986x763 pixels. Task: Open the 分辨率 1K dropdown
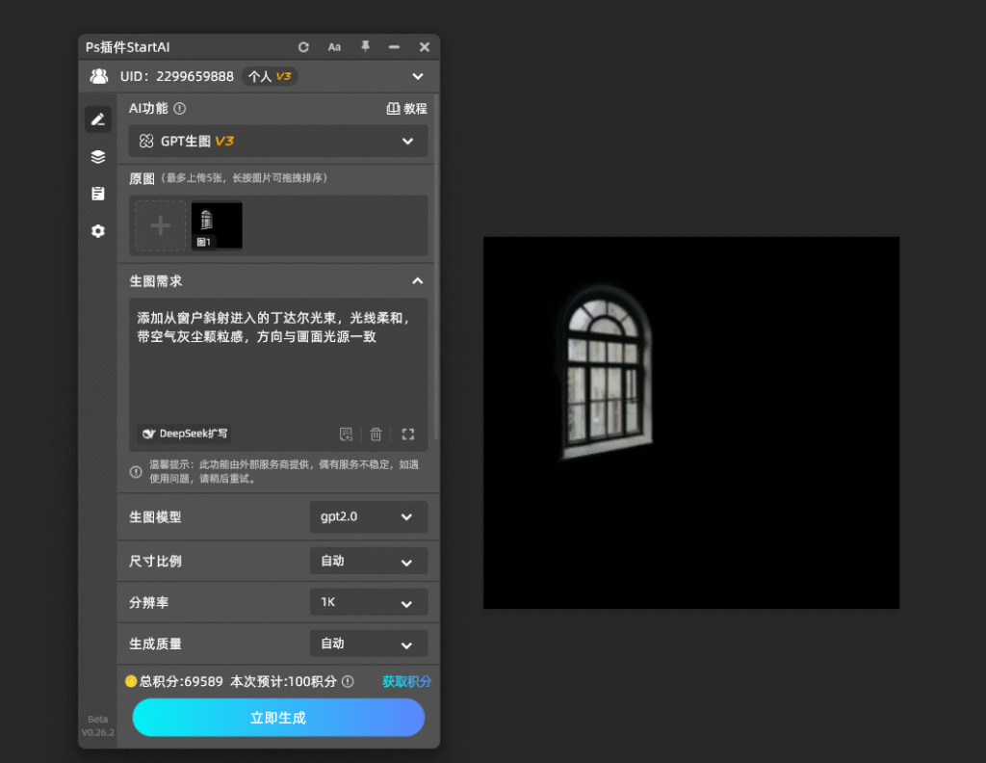coord(369,603)
